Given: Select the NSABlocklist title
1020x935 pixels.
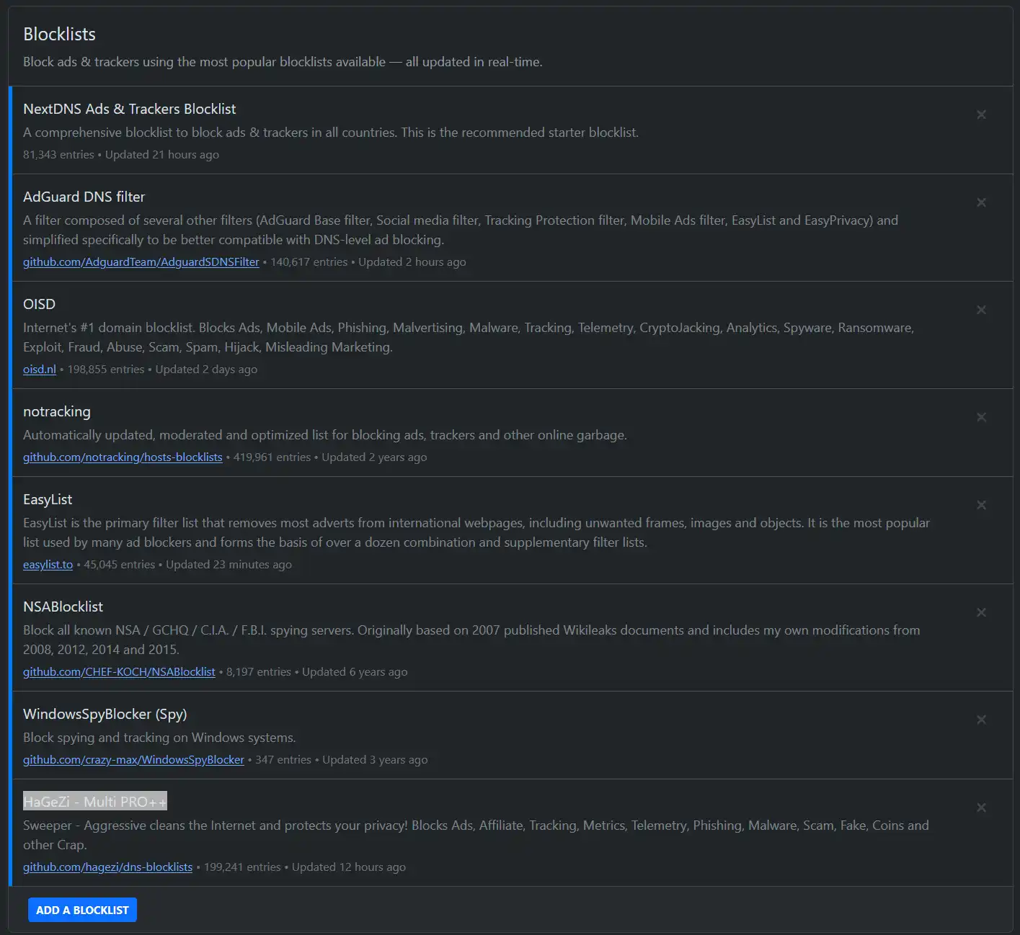Looking at the screenshot, I should coord(63,607).
